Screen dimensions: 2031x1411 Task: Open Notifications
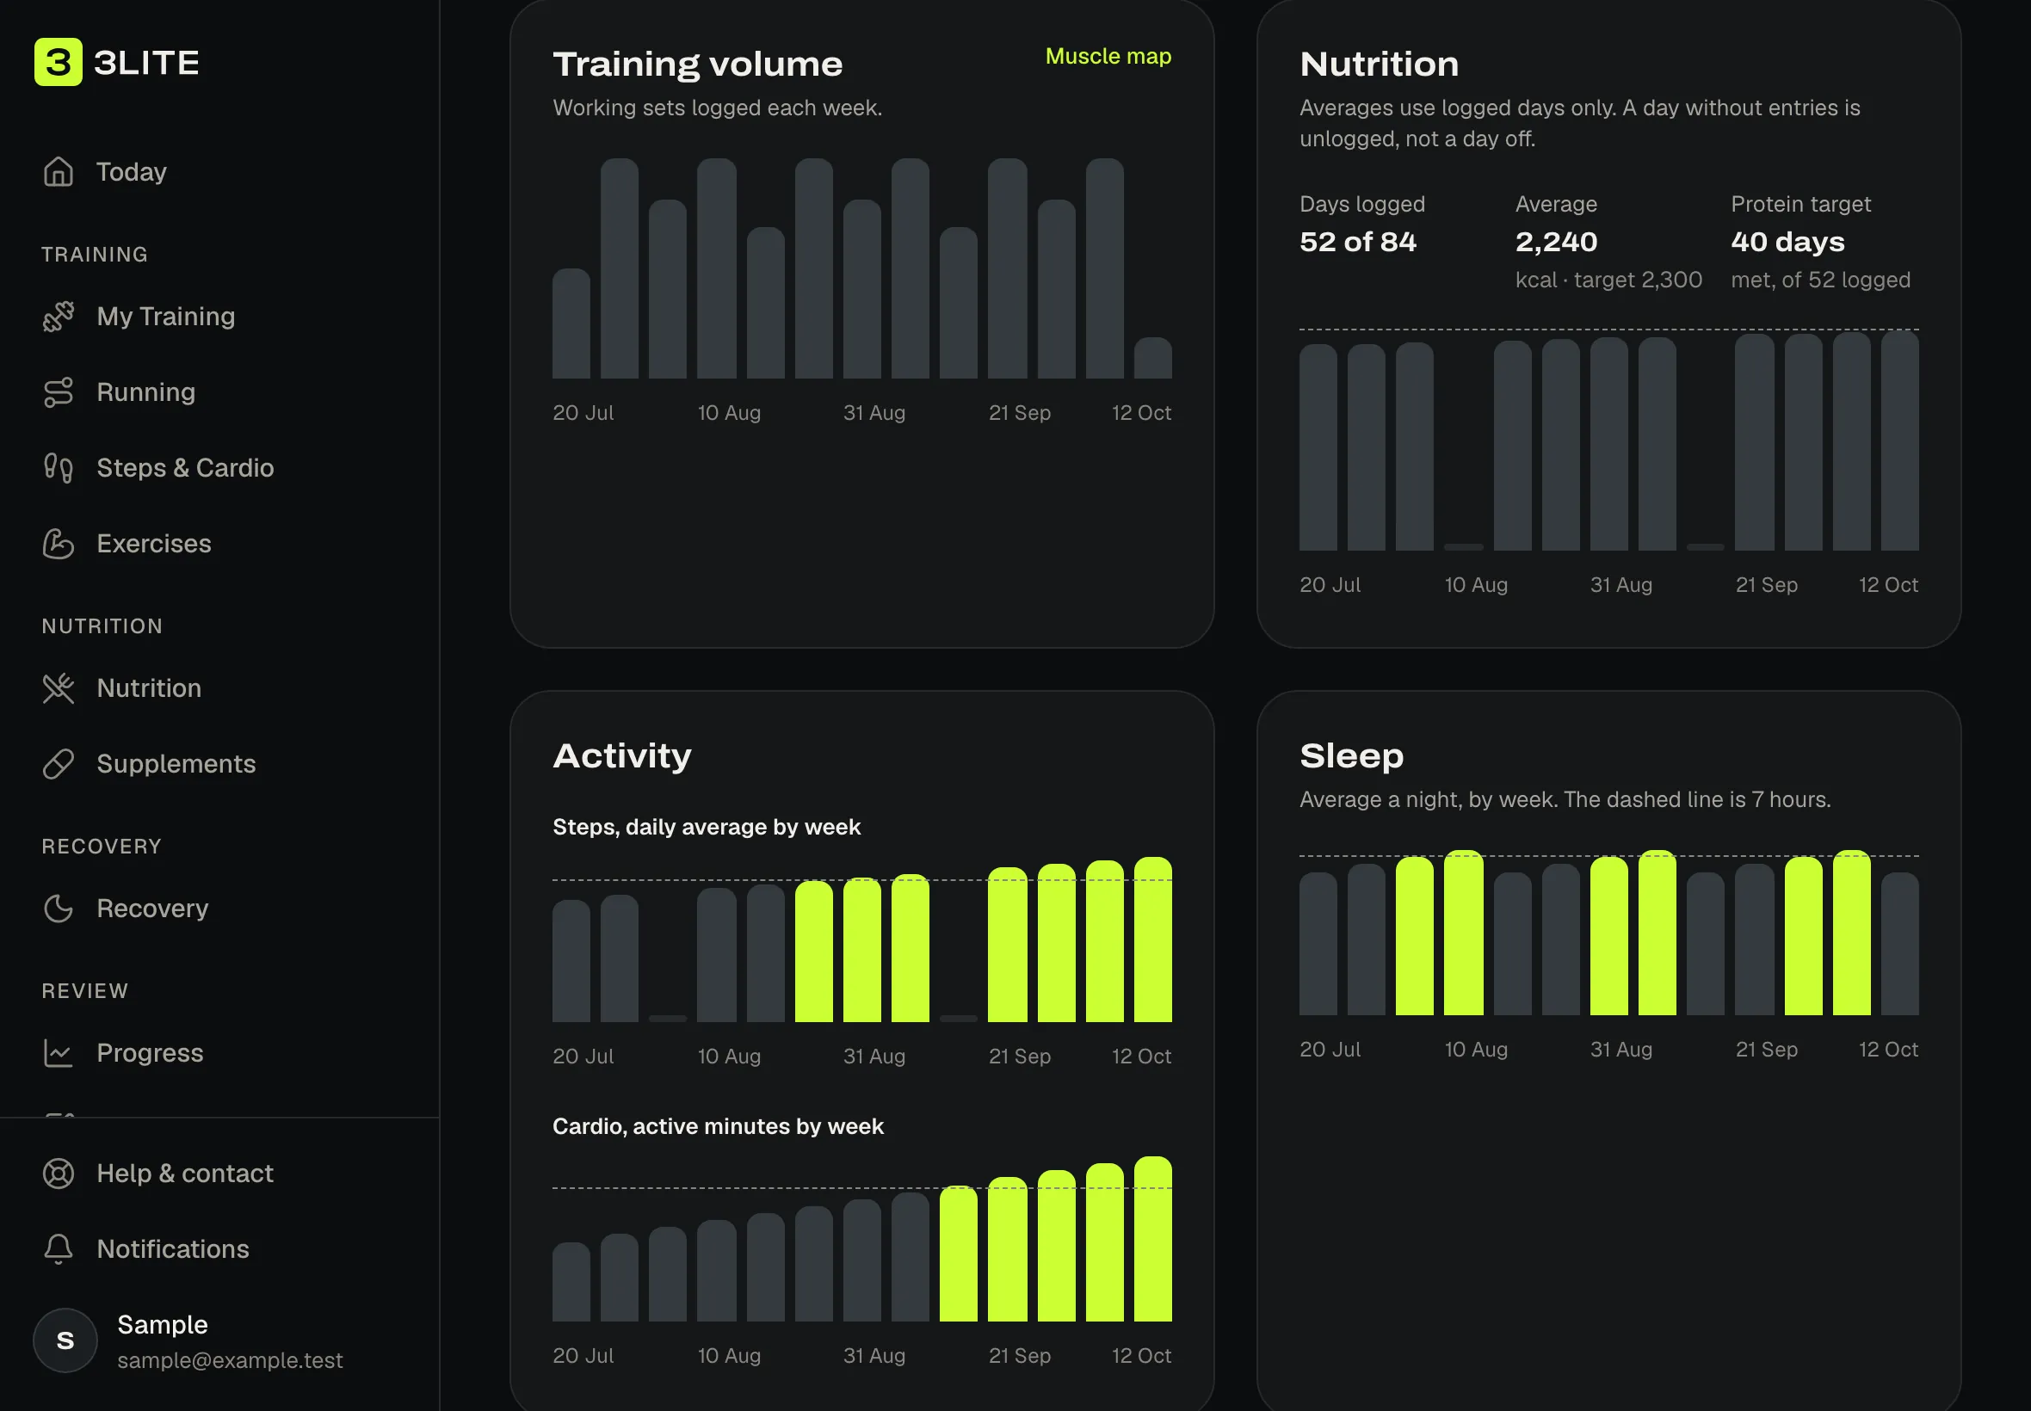[173, 1249]
